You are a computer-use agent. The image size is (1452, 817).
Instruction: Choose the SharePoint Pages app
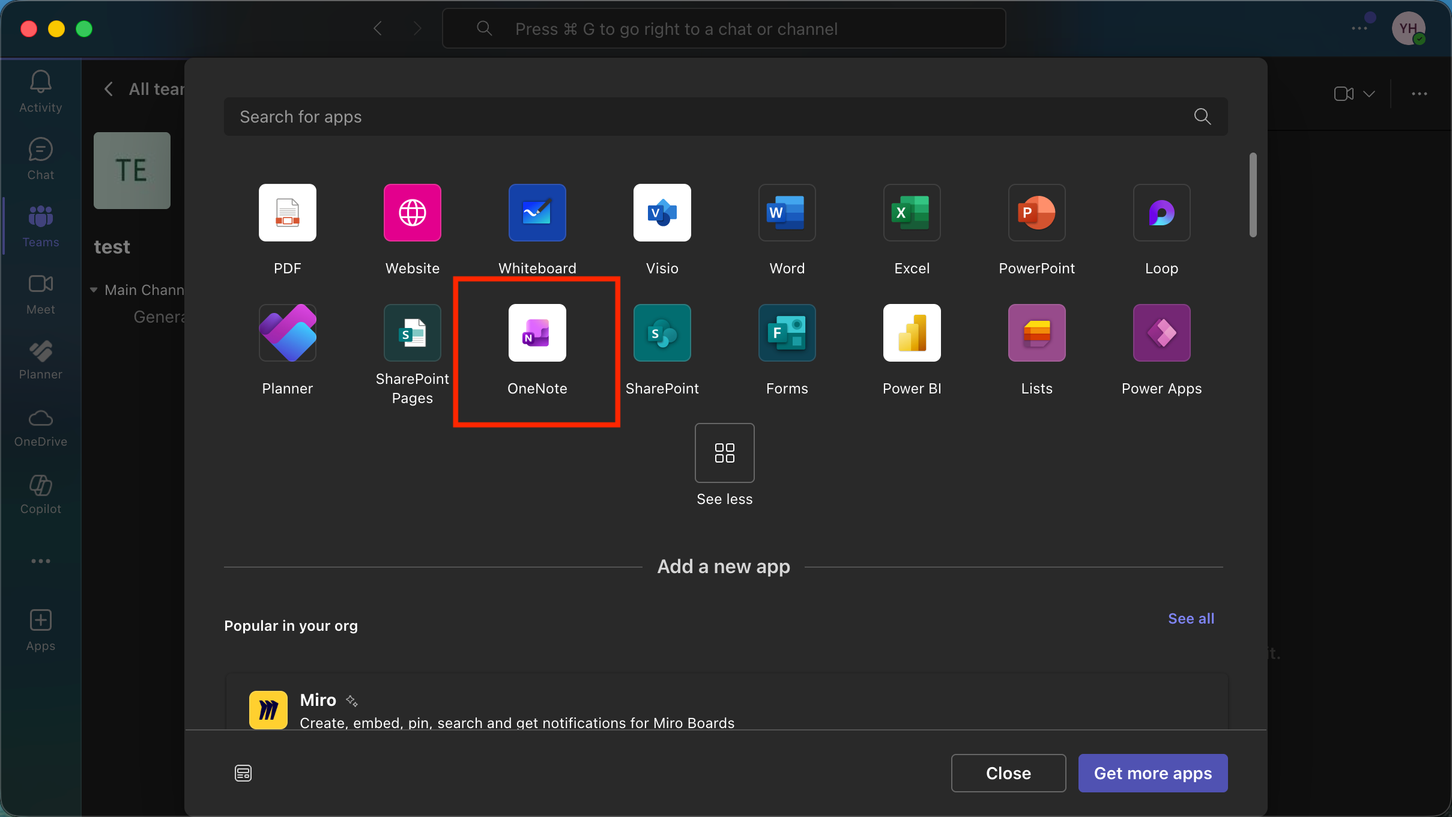coord(413,333)
